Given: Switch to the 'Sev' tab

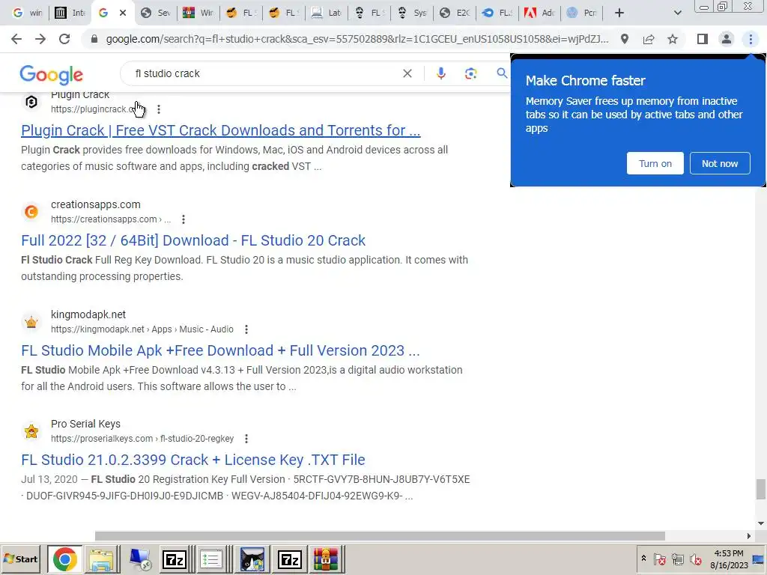Looking at the screenshot, I should click(x=155, y=13).
